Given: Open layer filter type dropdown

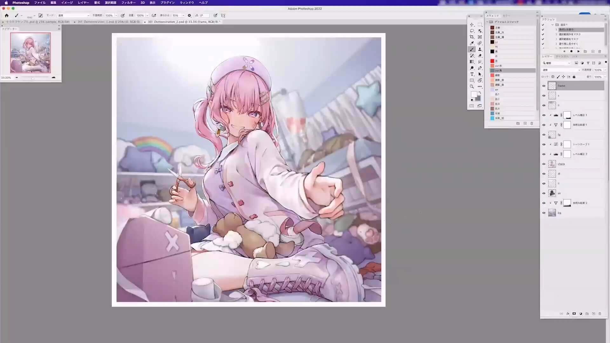Looking at the screenshot, I should (x=557, y=63).
